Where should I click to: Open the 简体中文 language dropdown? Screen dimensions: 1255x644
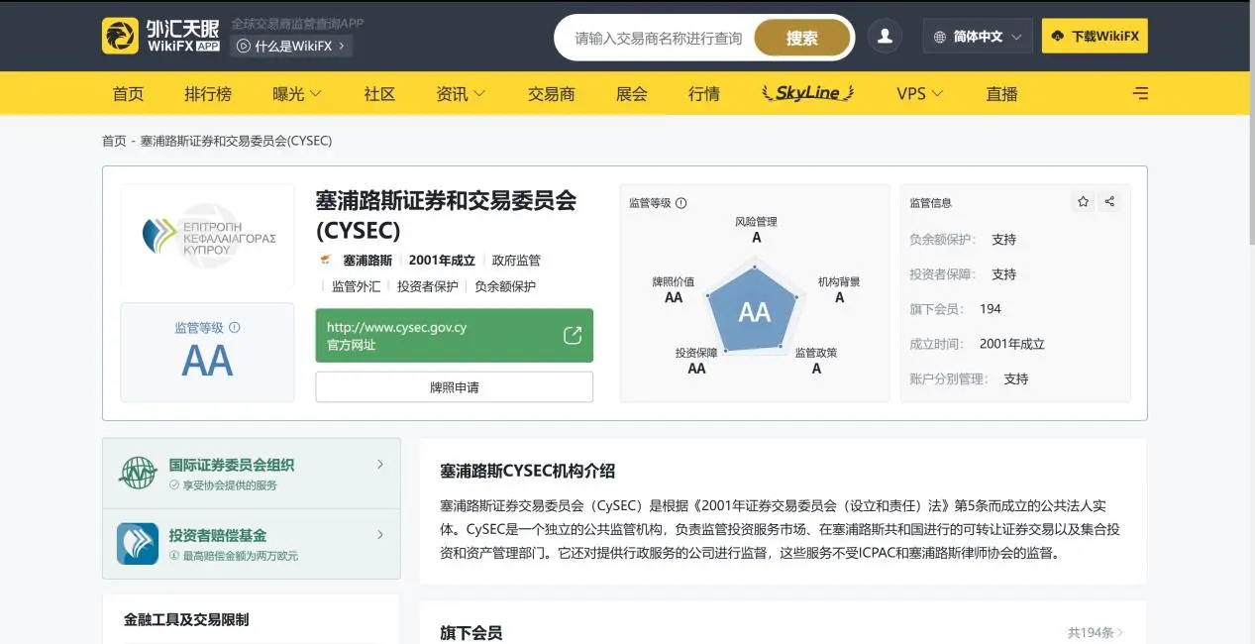click(978, 37)
